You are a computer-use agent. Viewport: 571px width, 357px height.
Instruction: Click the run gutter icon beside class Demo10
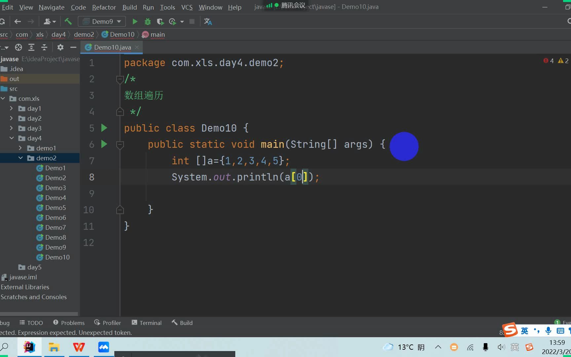(104, 128)
